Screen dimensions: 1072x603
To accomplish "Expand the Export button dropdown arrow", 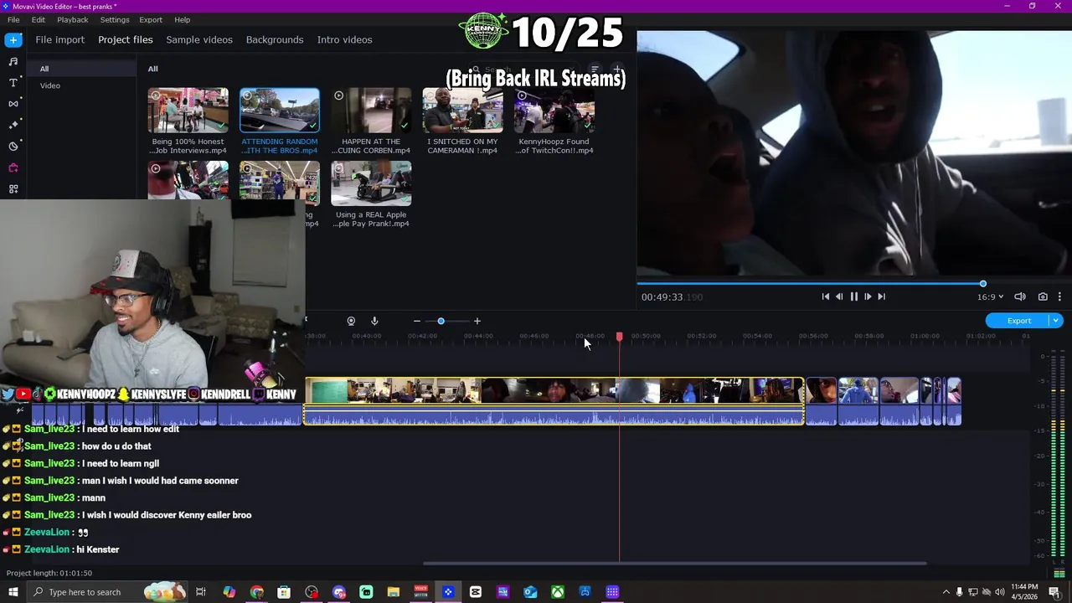I will click(x=1056, y=321).
